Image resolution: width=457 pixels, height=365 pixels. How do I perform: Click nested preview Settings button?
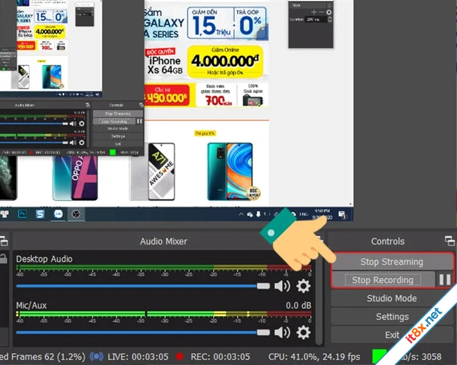pyautogui.click(x=118, y=136)
